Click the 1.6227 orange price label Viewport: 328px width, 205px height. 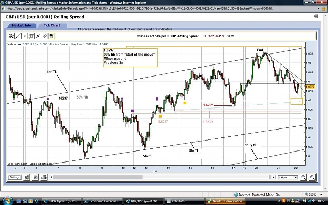click(x=163, y=122)
